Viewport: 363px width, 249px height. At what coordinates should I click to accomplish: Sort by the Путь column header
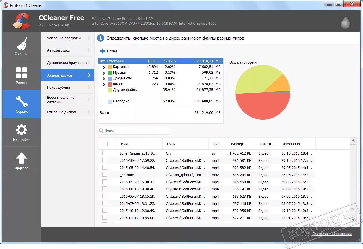[185, 144]
